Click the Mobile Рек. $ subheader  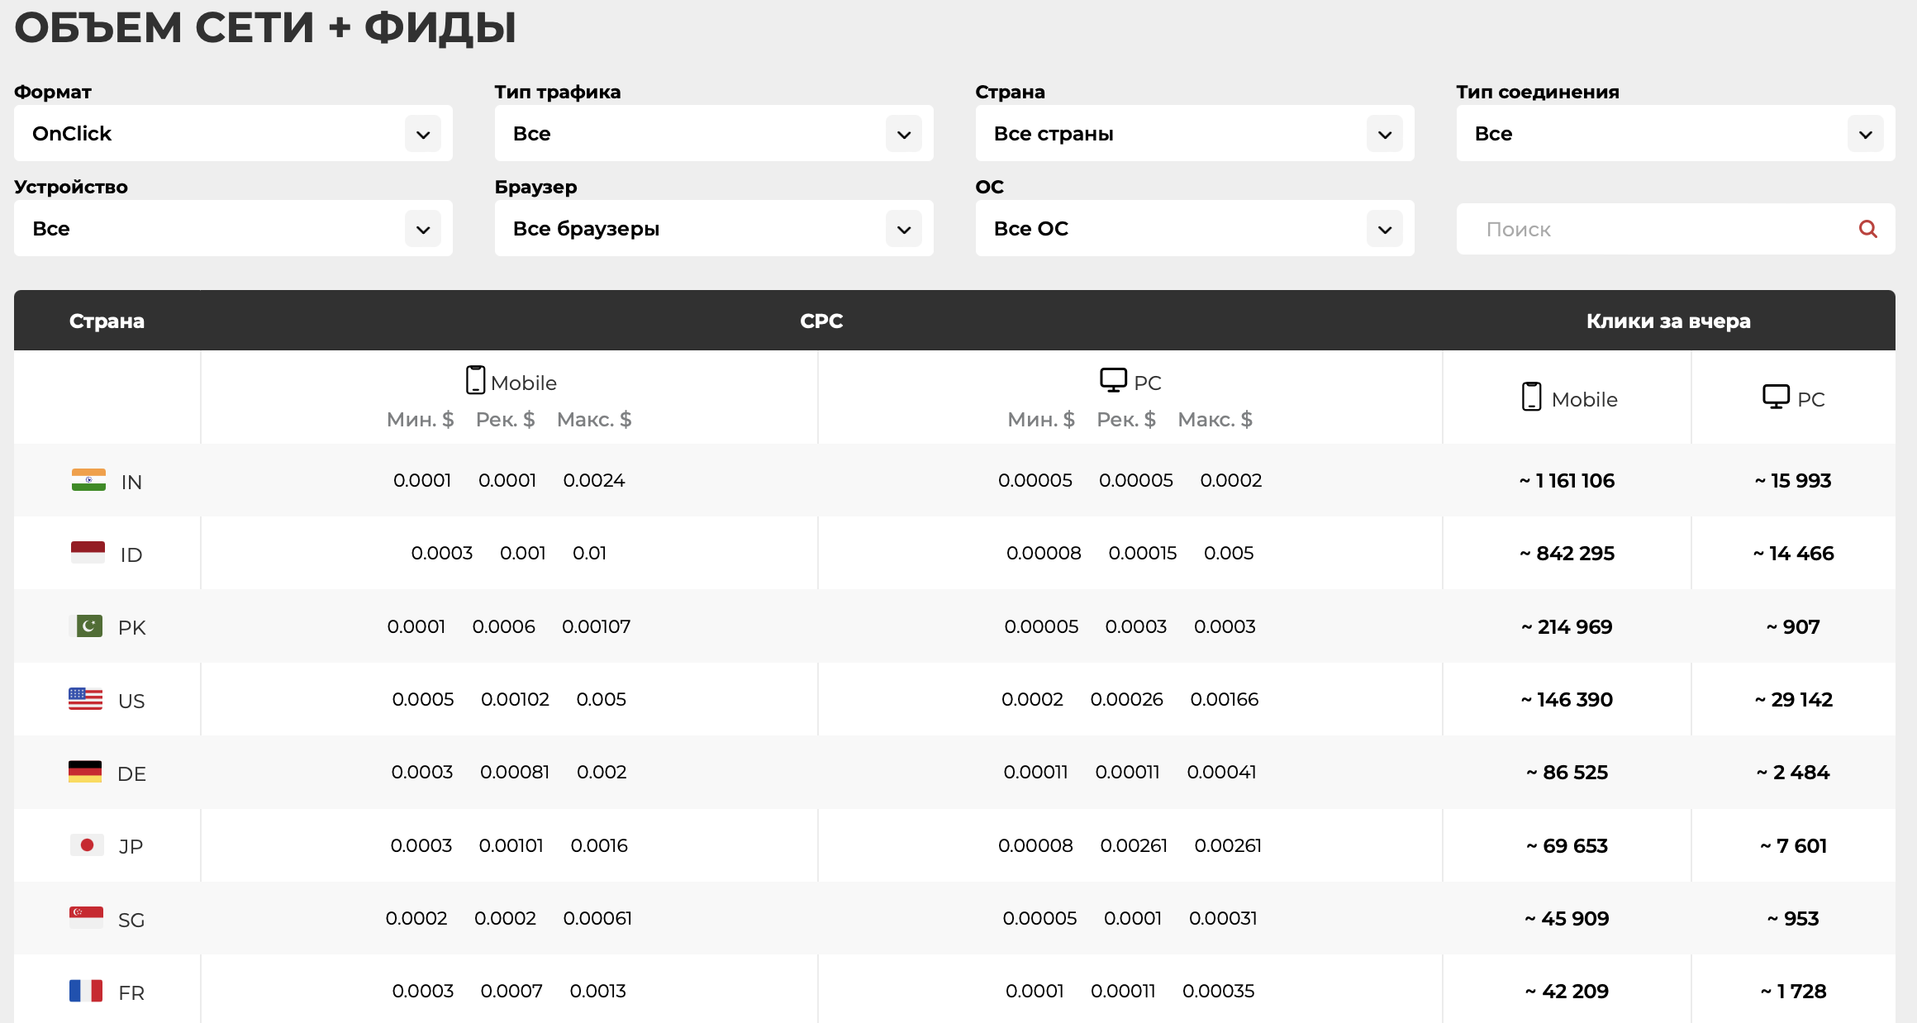506,419
